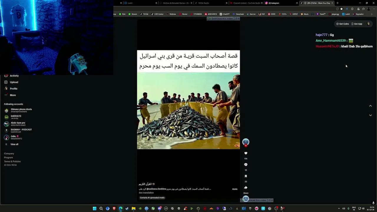The height and width of the screenshot is (212, 377).
Task: Click 'Download this video' bar above video
Action: [x=222, y=19]
